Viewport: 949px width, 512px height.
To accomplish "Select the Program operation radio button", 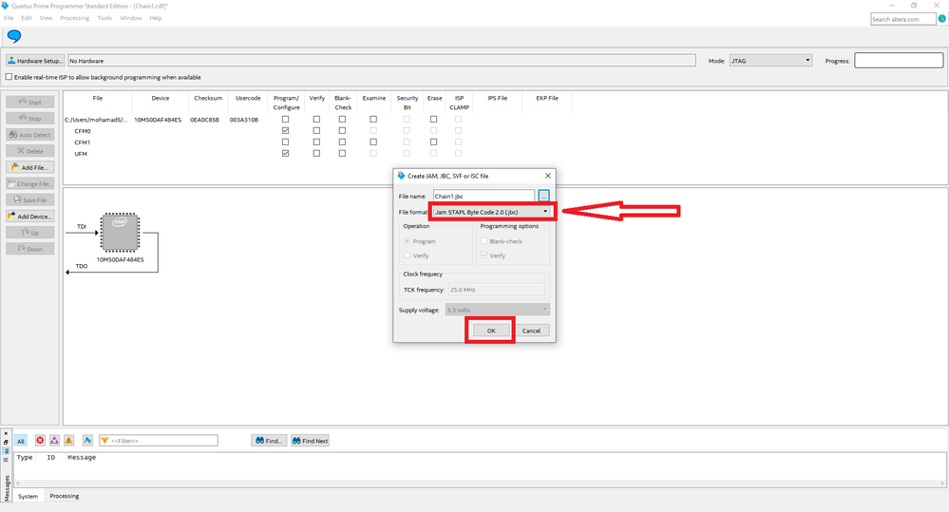I will tap(408, 241).
